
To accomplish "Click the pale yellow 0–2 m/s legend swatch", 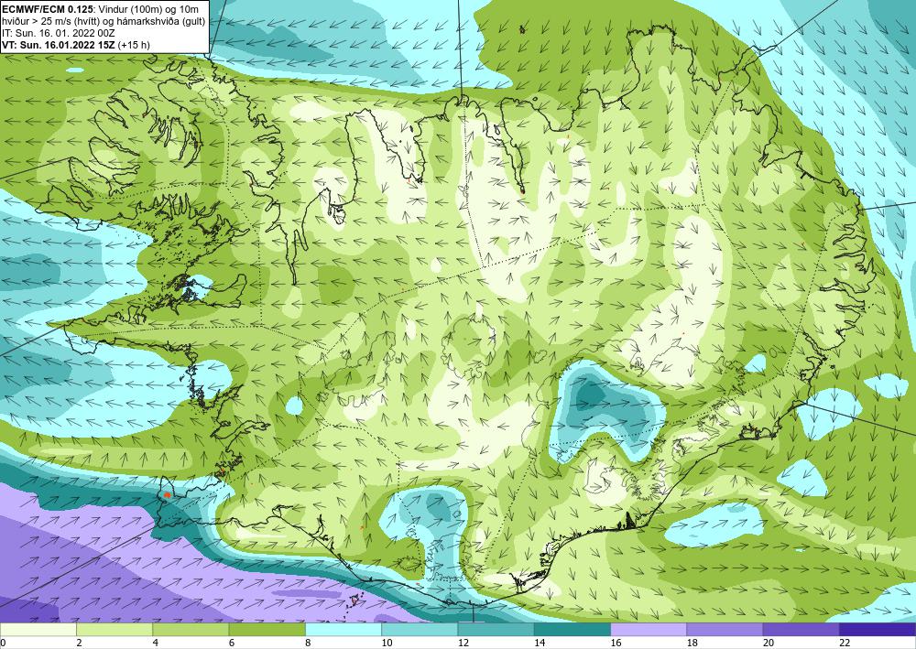I will tap(38, 630).
